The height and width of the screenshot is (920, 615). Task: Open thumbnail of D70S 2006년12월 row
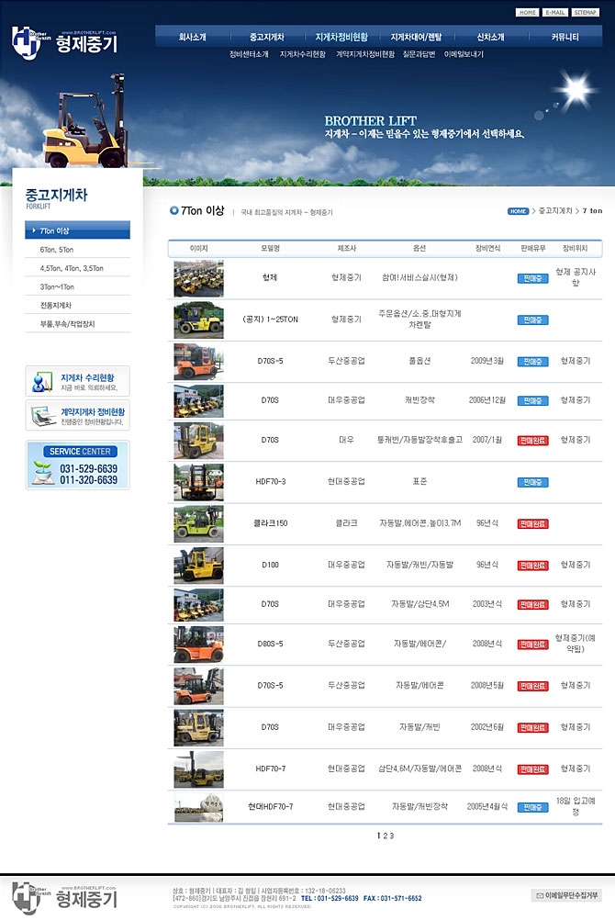pyautogui.click(x=199, y=401)
